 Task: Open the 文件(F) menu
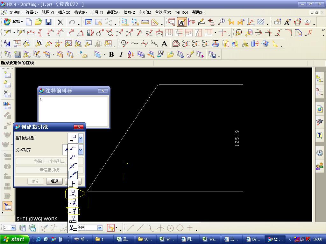pyautogui.click(x=15, y=12)
